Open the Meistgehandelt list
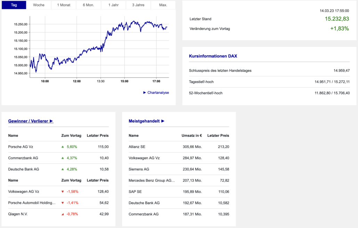 coord(146,121)
